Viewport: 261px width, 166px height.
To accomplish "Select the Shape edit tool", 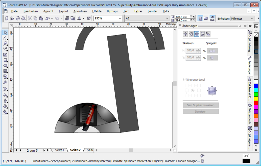I will point(5,38).
